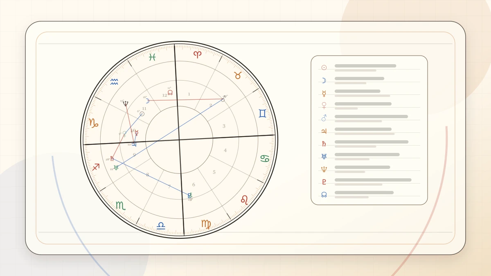Select the Uranus icon in the legend list
The height and width of the screenshot is (276, 491).
[x=324, y=156]
